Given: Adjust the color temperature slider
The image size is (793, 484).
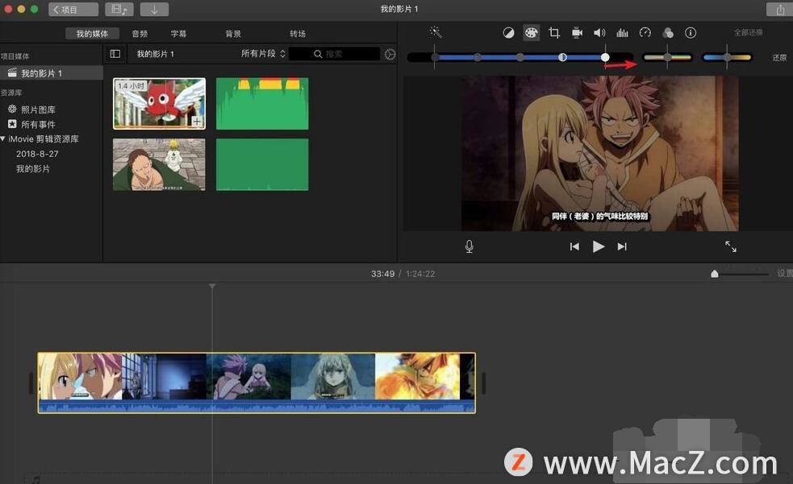Looking at the screenshot, I should pyautogui.click(x=727, y=57).
